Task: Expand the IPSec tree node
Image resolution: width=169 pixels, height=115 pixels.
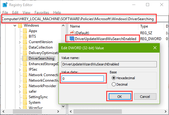Action: (20, 70)
